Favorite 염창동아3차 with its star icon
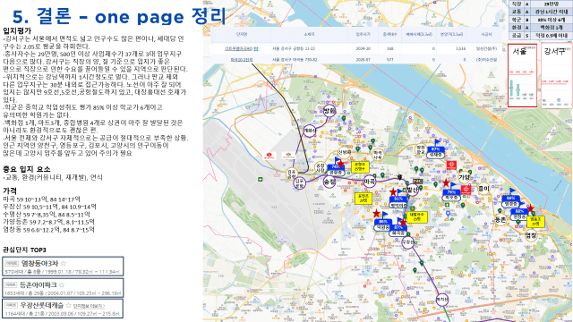Viewport: 573px width, 322px height. [64, 264]
